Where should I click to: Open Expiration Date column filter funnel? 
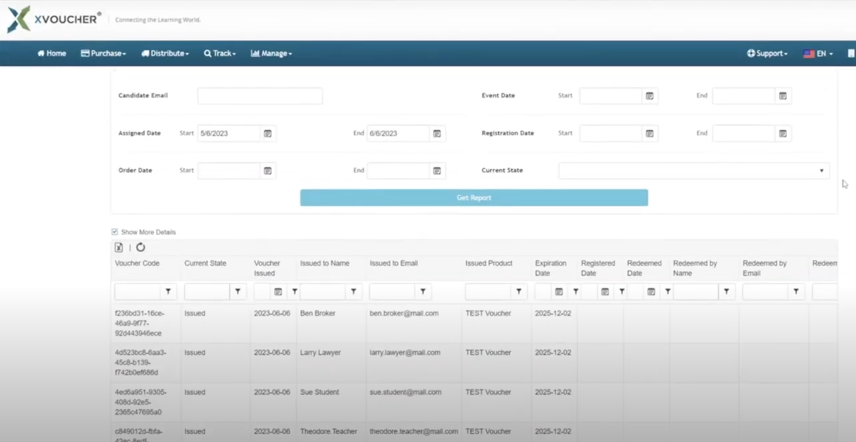click(x=575, y=292)
